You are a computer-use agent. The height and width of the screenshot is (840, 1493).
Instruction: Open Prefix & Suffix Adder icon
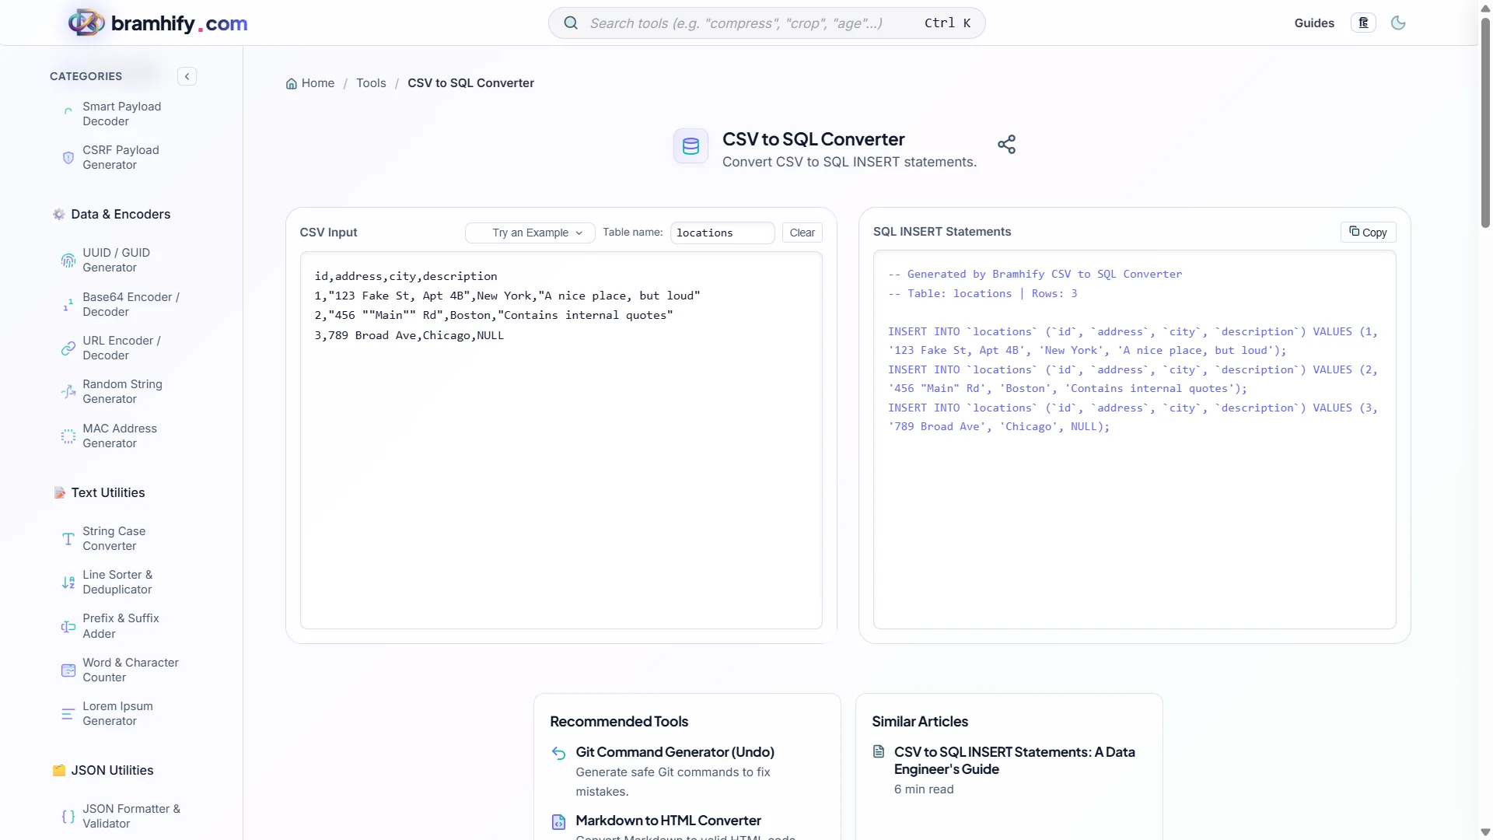68,627
